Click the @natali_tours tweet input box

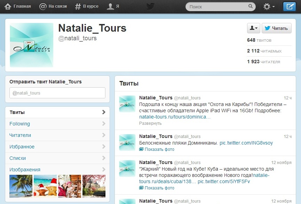click(57, 93)
